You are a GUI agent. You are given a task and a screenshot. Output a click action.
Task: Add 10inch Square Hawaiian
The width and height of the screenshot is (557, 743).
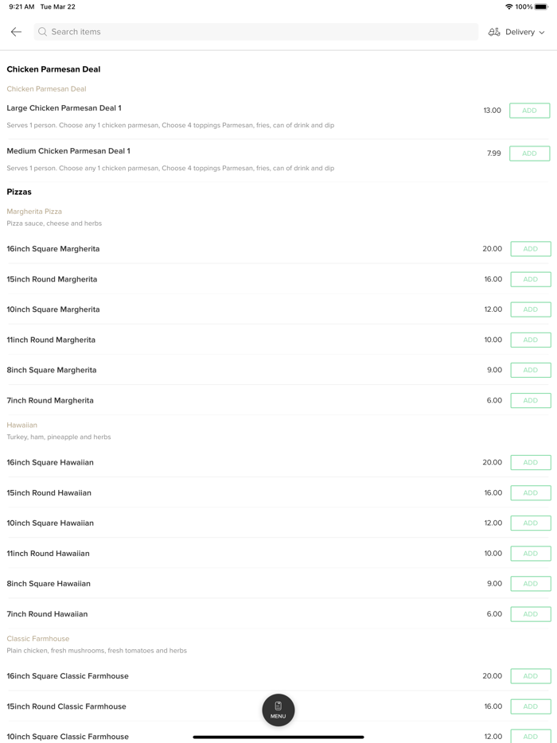pyautogui.click(x=531, y=523)
